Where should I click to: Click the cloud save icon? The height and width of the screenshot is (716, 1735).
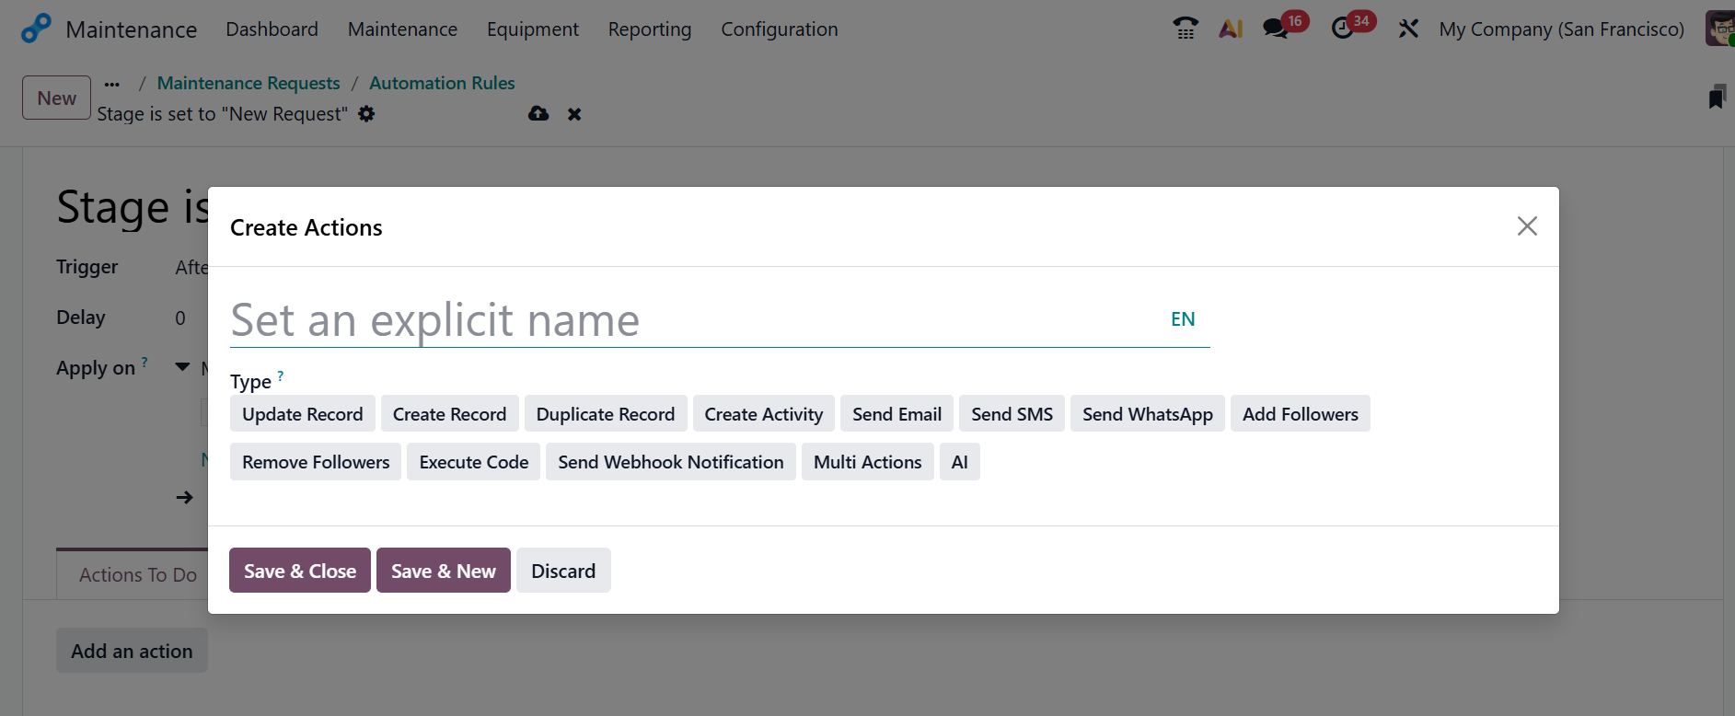pos(538,113)
